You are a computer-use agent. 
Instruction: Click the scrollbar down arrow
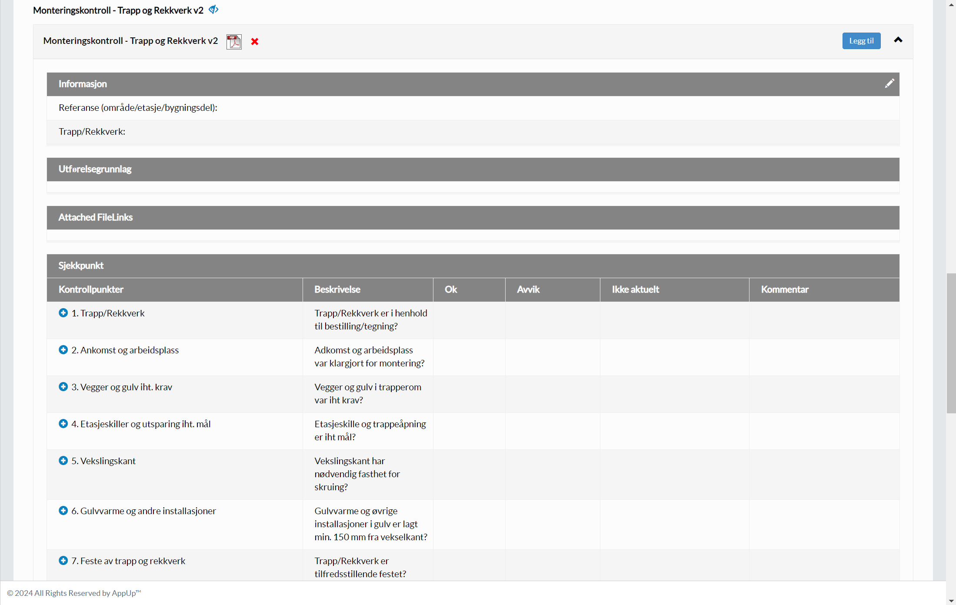click(951, 601)
